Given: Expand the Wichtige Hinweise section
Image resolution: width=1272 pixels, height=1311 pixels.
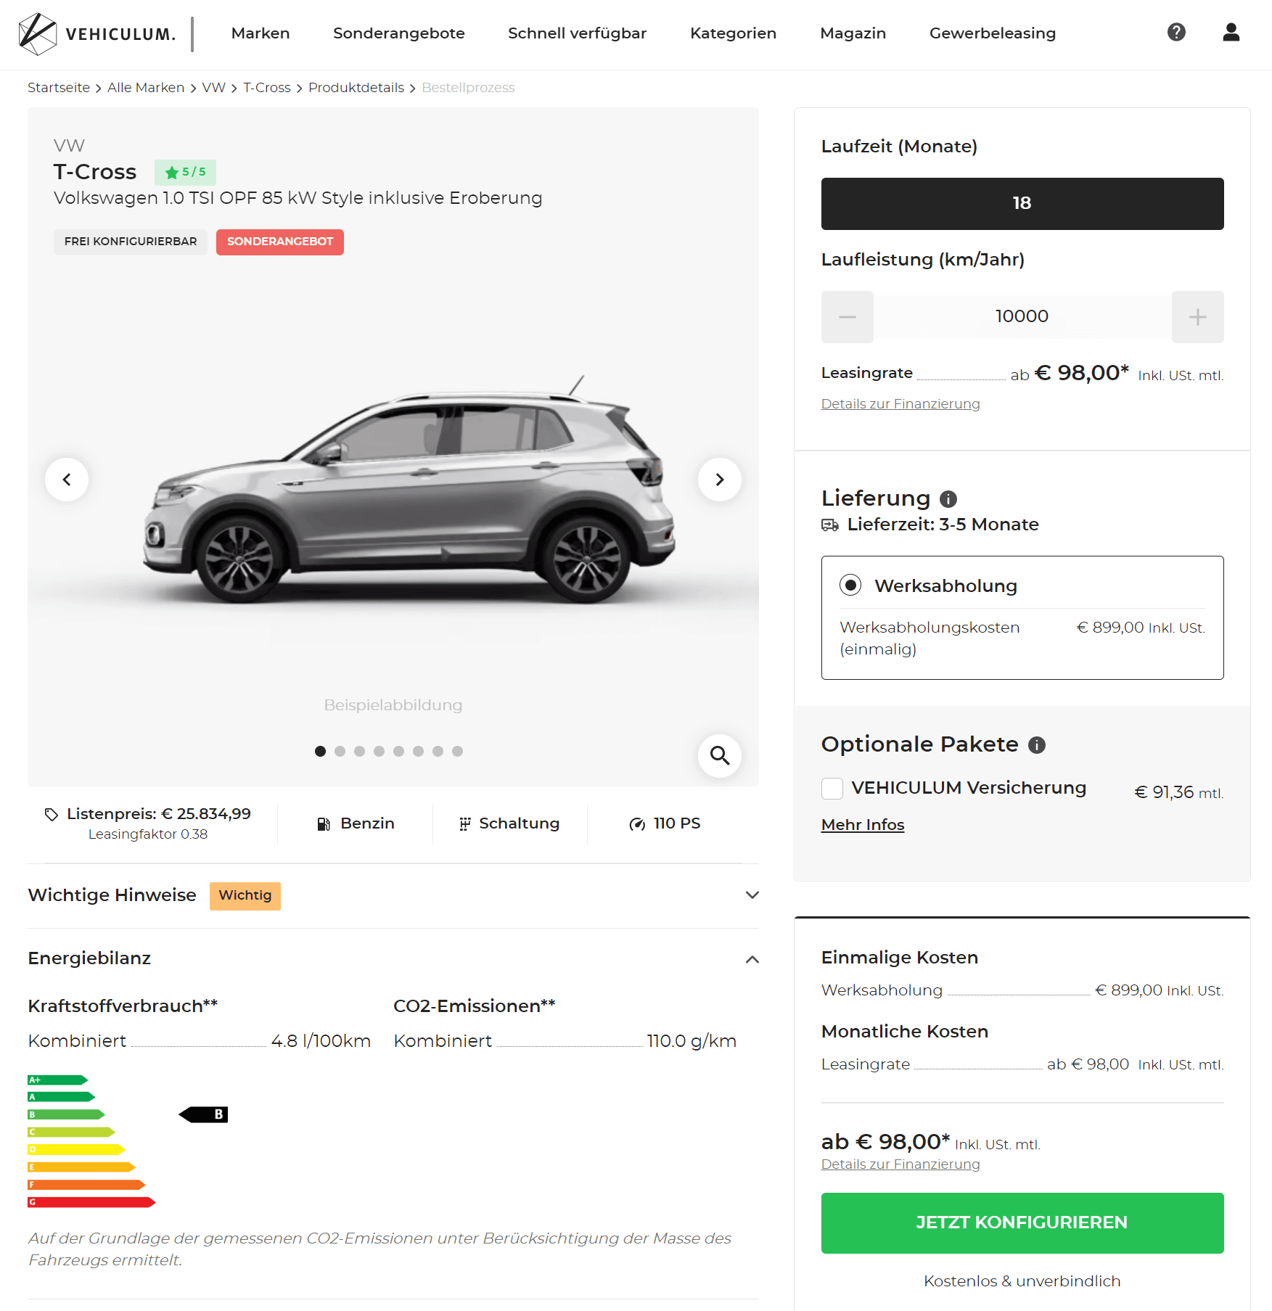Looking at the screenshot, I should click(x=752, y=895).
